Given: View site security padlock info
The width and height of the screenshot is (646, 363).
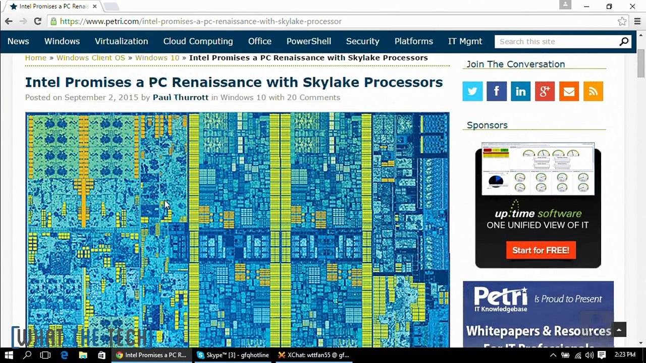Looking at the screenshot, I should coord(53,21).
